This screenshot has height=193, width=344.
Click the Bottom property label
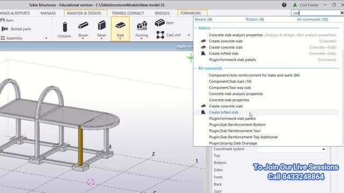[x=220, y=163]
